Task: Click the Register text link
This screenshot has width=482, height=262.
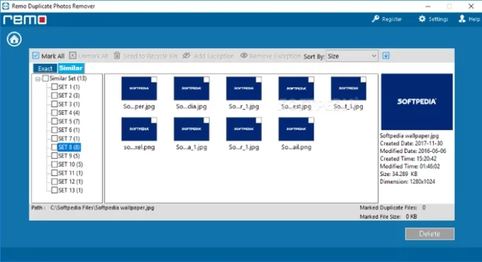Action: [x=392, y=19]
